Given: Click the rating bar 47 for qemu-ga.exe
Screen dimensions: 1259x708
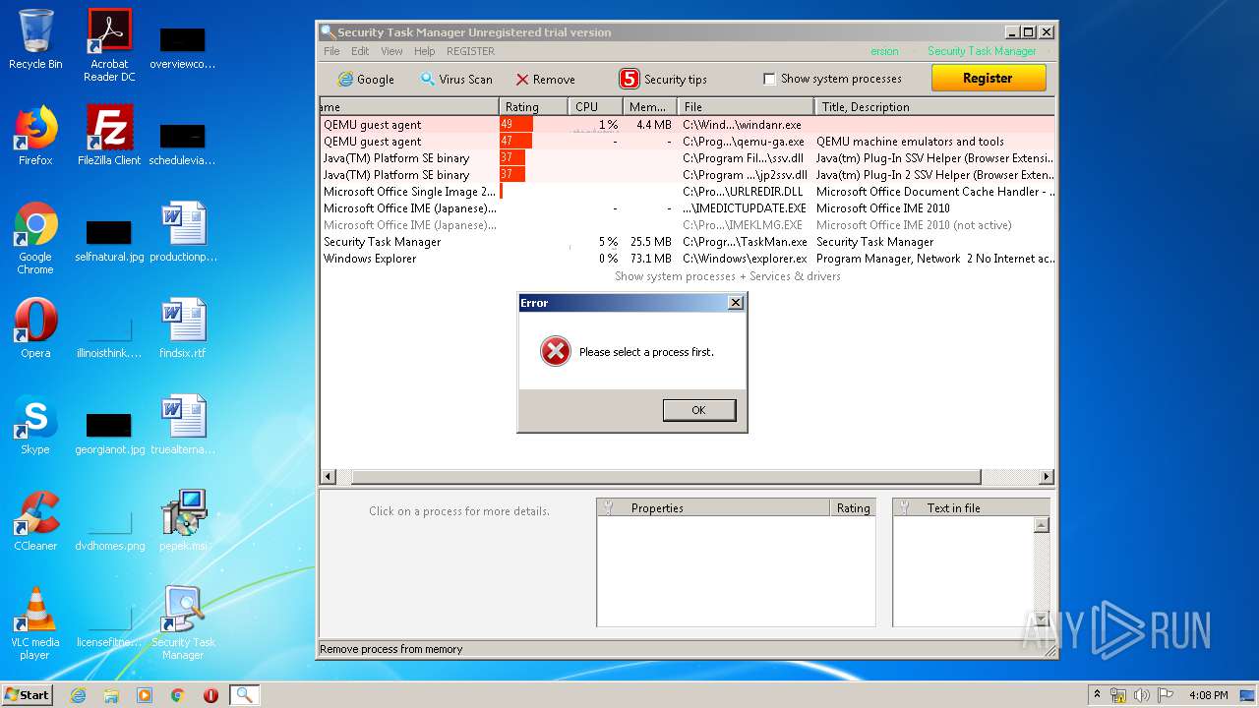Looking at the screenshot, I should pyautogui.click(x=515, y=142).
